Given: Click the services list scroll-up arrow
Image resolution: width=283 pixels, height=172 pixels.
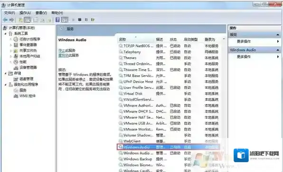Looking at the screenshot, I should point(224,39).
